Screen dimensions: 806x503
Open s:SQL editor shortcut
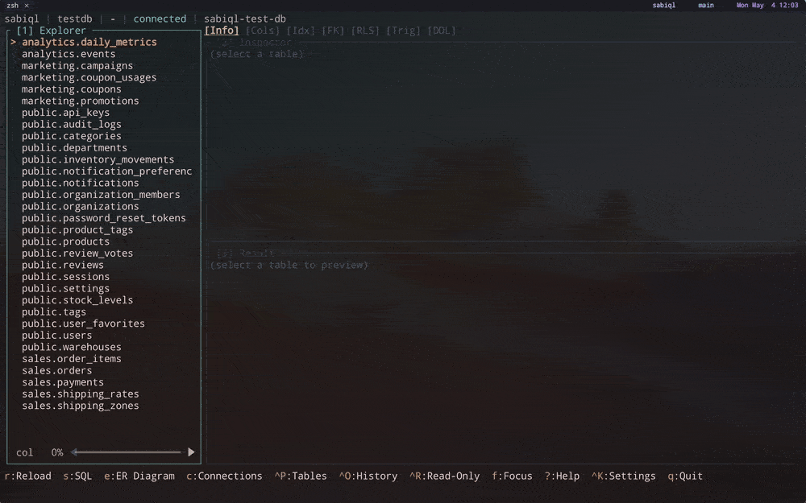click(x=77, y=476)
